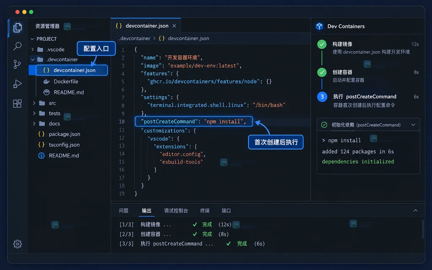Open tsconfig.json in the file tree

64,145
